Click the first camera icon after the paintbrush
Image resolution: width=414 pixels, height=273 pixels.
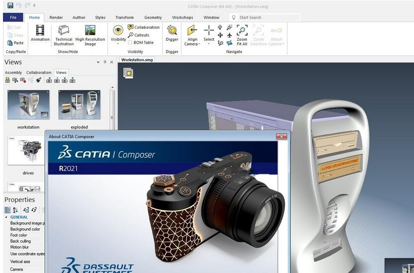[x=49, y=80]
